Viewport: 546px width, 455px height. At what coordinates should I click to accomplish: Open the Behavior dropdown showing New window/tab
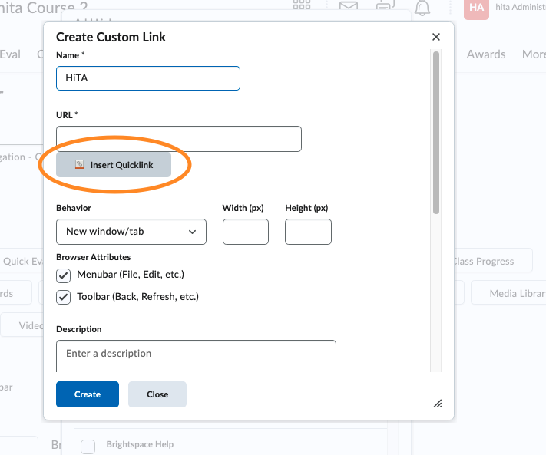(x=131, y=232)
